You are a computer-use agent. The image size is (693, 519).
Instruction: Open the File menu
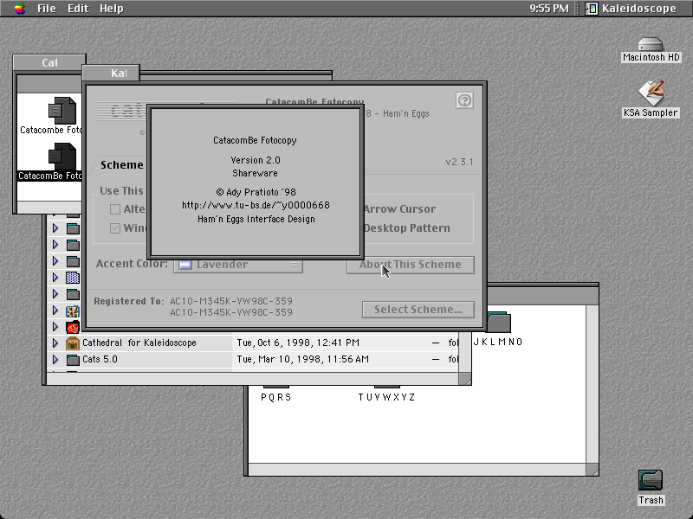pyautogui.click(x=47, y=9)
